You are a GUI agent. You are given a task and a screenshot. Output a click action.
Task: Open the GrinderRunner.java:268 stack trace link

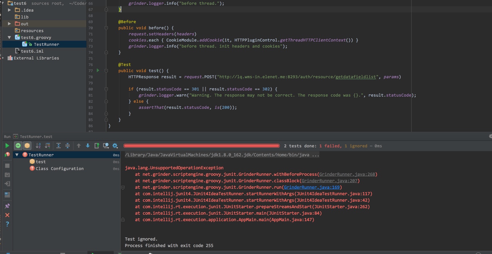click(347, 174)
